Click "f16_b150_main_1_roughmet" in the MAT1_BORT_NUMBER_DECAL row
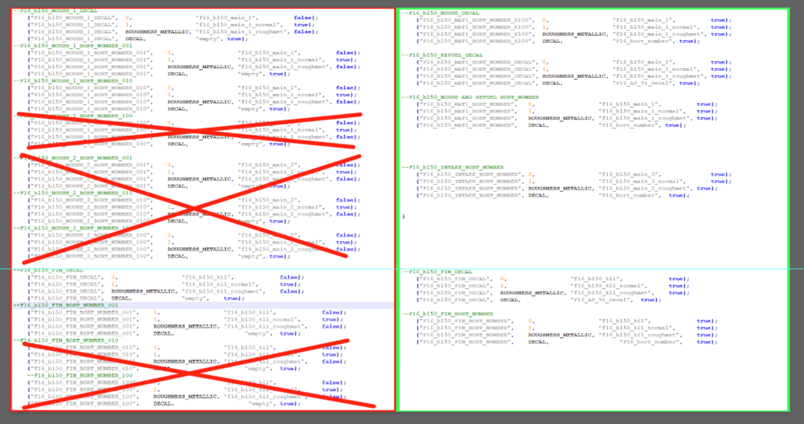804x424 pixels. 658,75
